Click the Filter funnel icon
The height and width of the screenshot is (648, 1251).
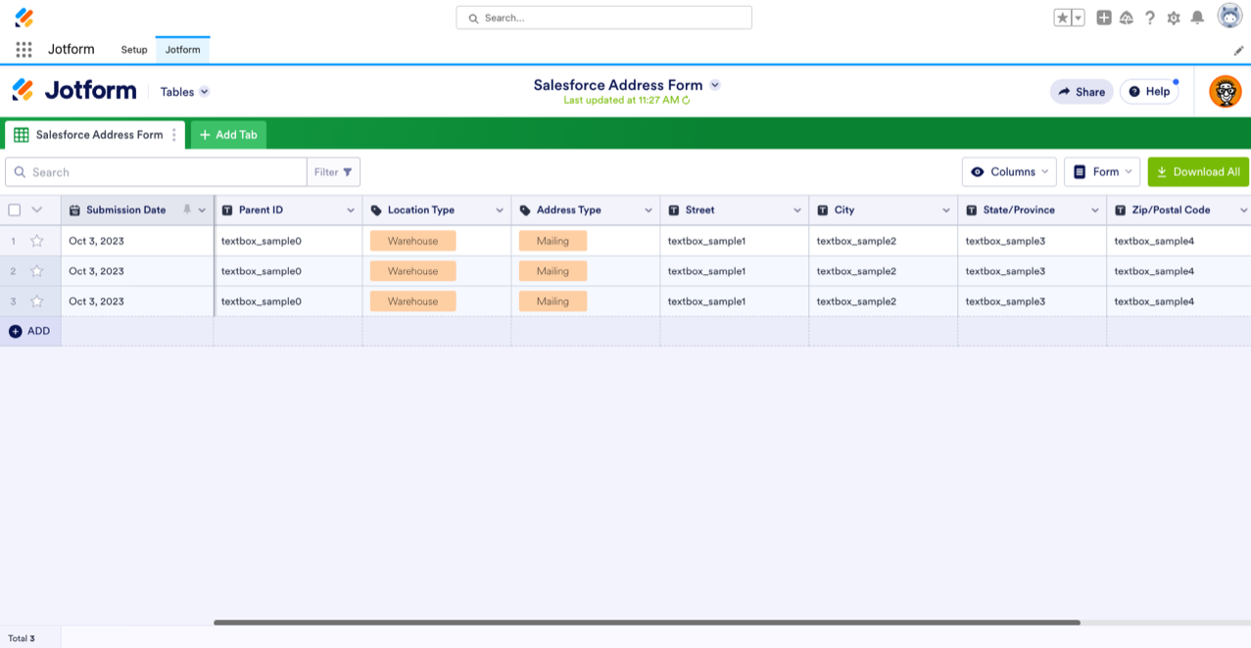click(347, 172)
